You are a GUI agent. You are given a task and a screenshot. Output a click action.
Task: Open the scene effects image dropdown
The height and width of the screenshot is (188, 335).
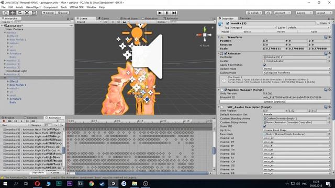(126, 22)
